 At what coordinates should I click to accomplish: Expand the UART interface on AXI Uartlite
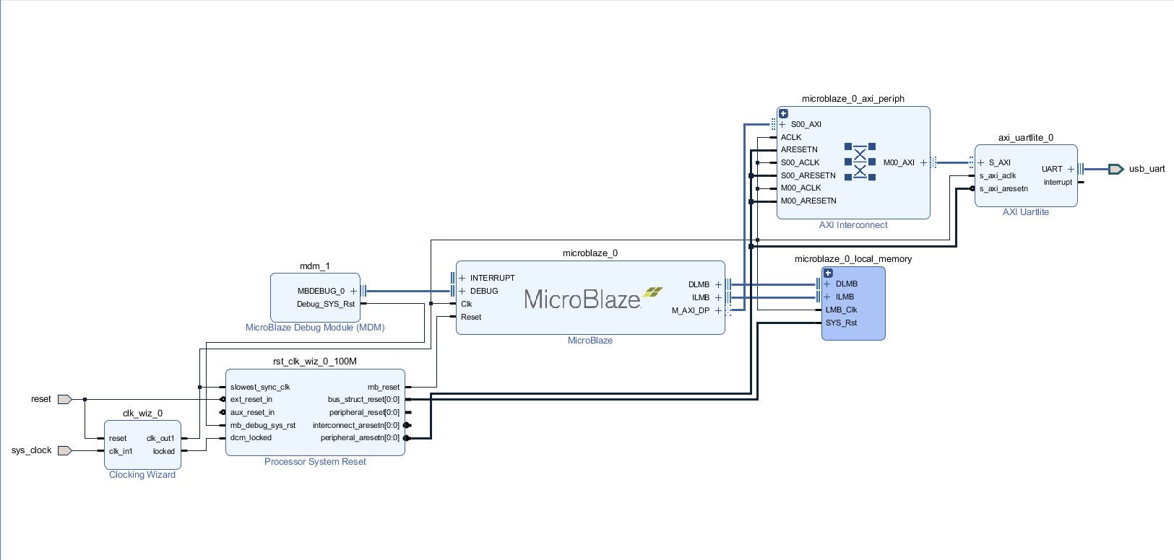1071,169
